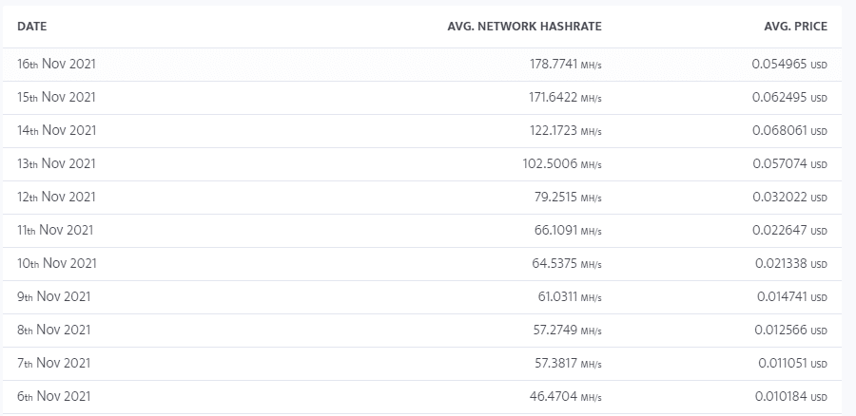Click the DATE column header
Screen dimensions: 856x416
(x=31, y=27)
